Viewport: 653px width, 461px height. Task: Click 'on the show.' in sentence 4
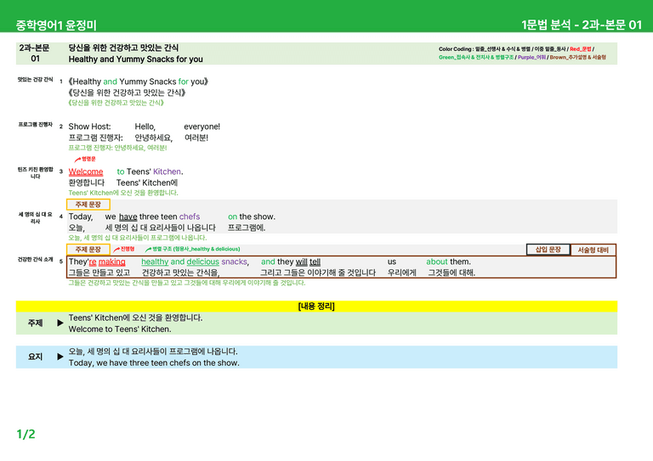coord(252,216)
